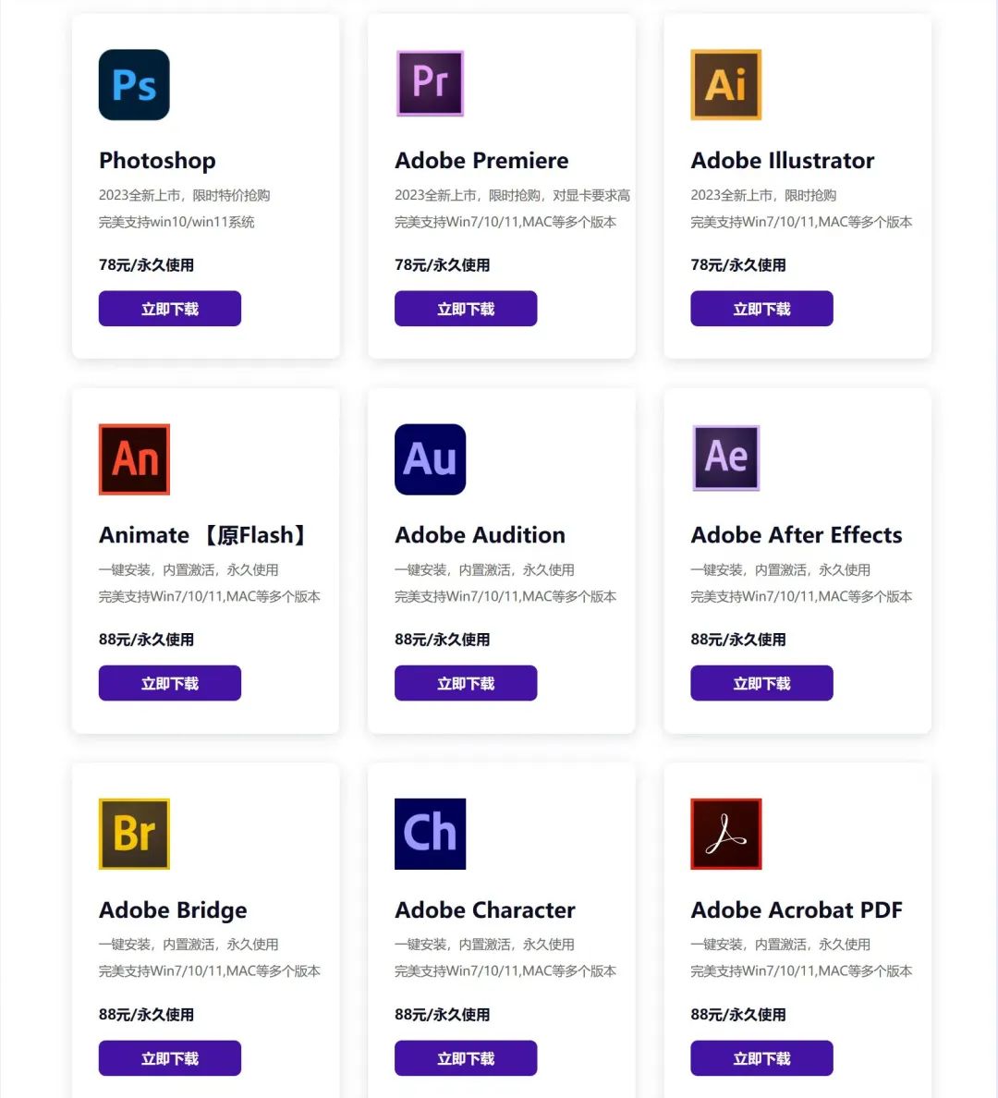Click 立即下载 for Adobe Illustrator

click(761, 309)
